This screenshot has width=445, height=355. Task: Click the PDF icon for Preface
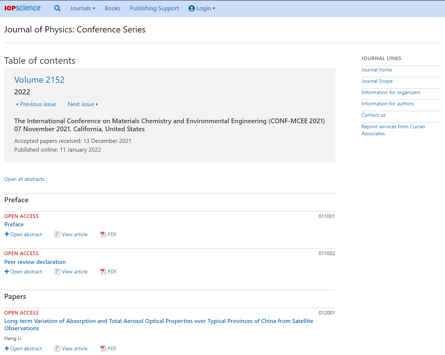click(103, 234)
